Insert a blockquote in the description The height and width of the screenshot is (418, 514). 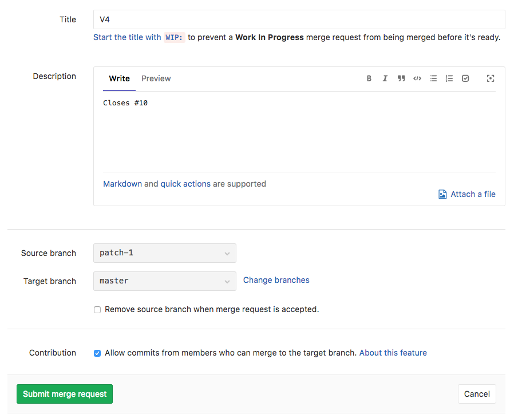click(401, 78)
